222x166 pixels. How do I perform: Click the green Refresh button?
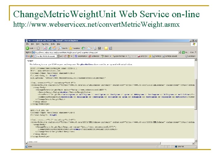coord(50,48)
